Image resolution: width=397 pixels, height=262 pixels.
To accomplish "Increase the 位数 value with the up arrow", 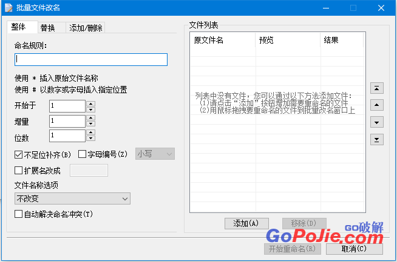I will click(x=91, y=133).
